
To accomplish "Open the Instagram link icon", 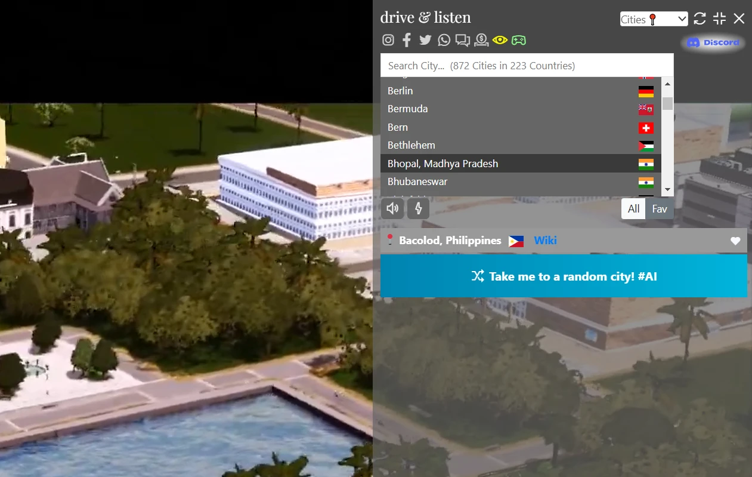I will (388, 40).
